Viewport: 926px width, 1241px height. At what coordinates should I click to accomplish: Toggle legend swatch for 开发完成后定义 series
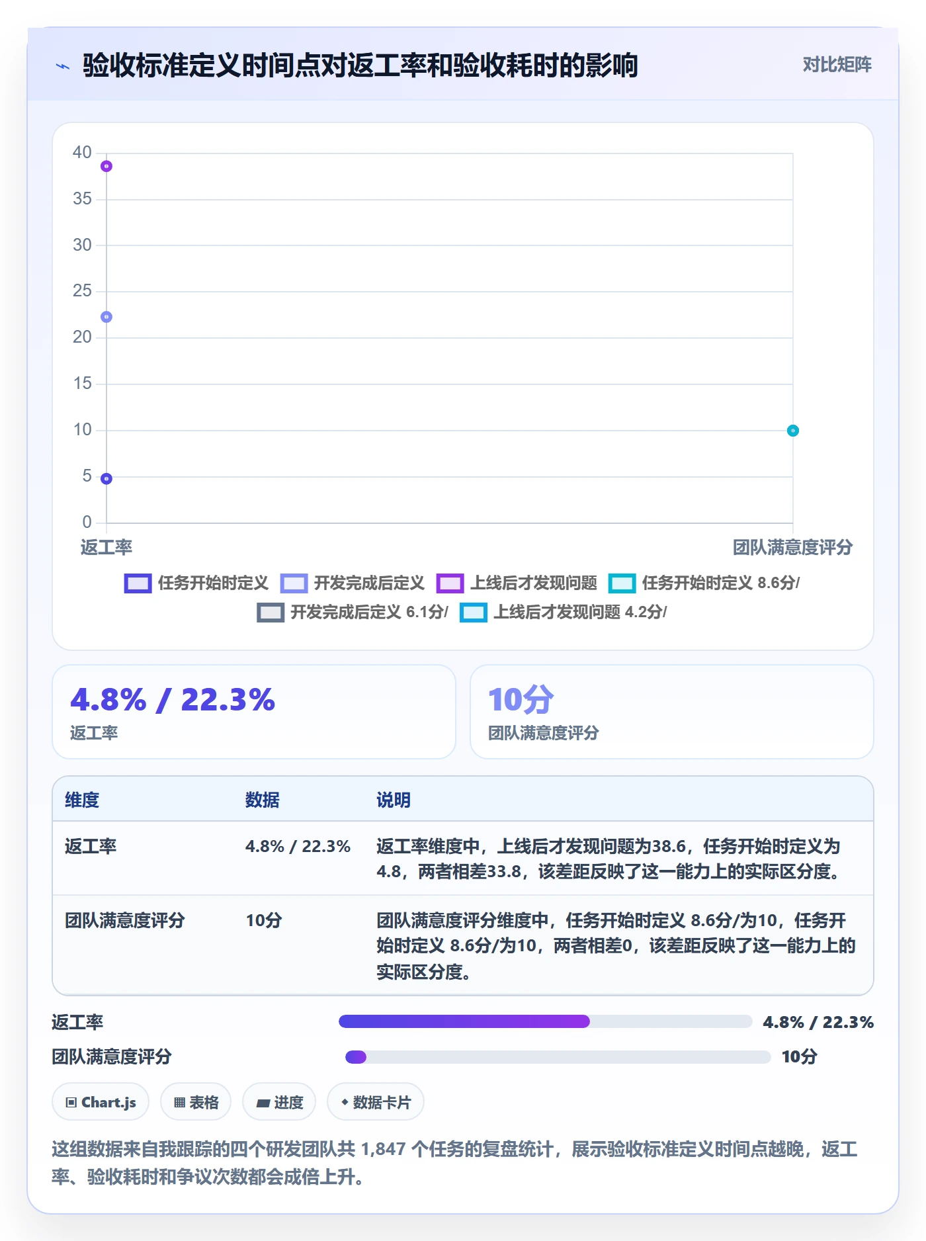coord(294,583)
